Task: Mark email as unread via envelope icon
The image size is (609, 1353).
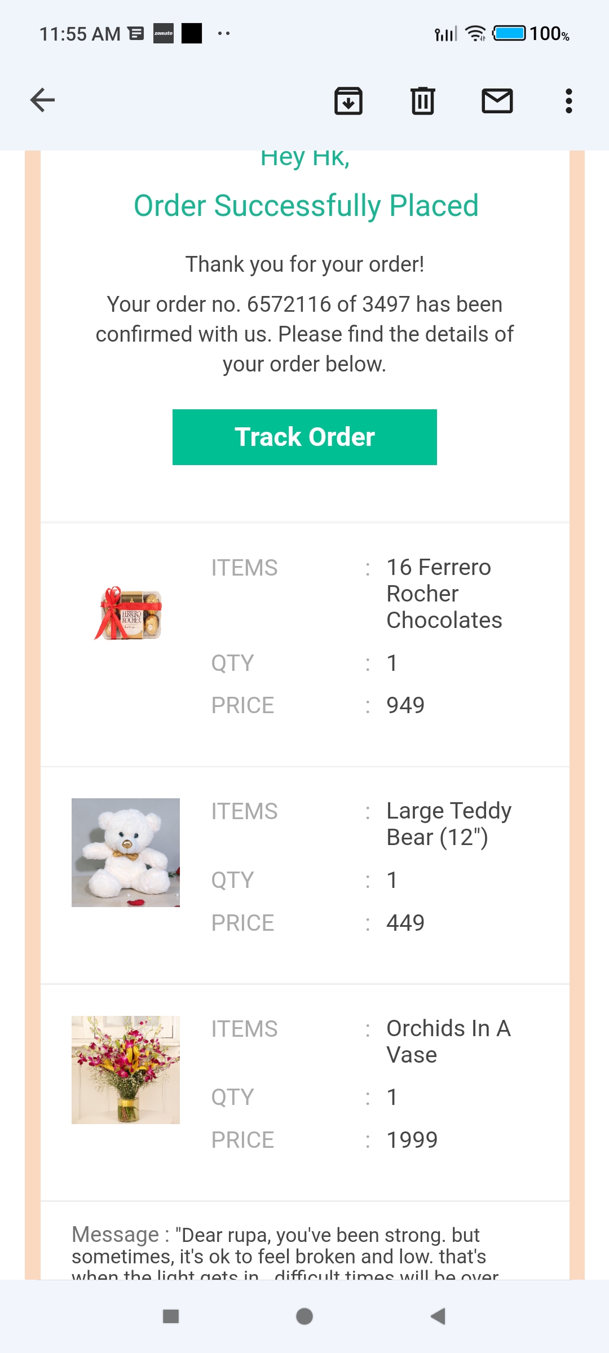Action: (x=497, y=101)
